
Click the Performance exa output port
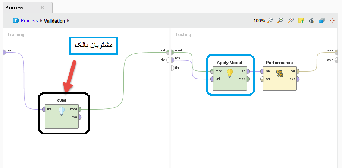click(298, 79)
